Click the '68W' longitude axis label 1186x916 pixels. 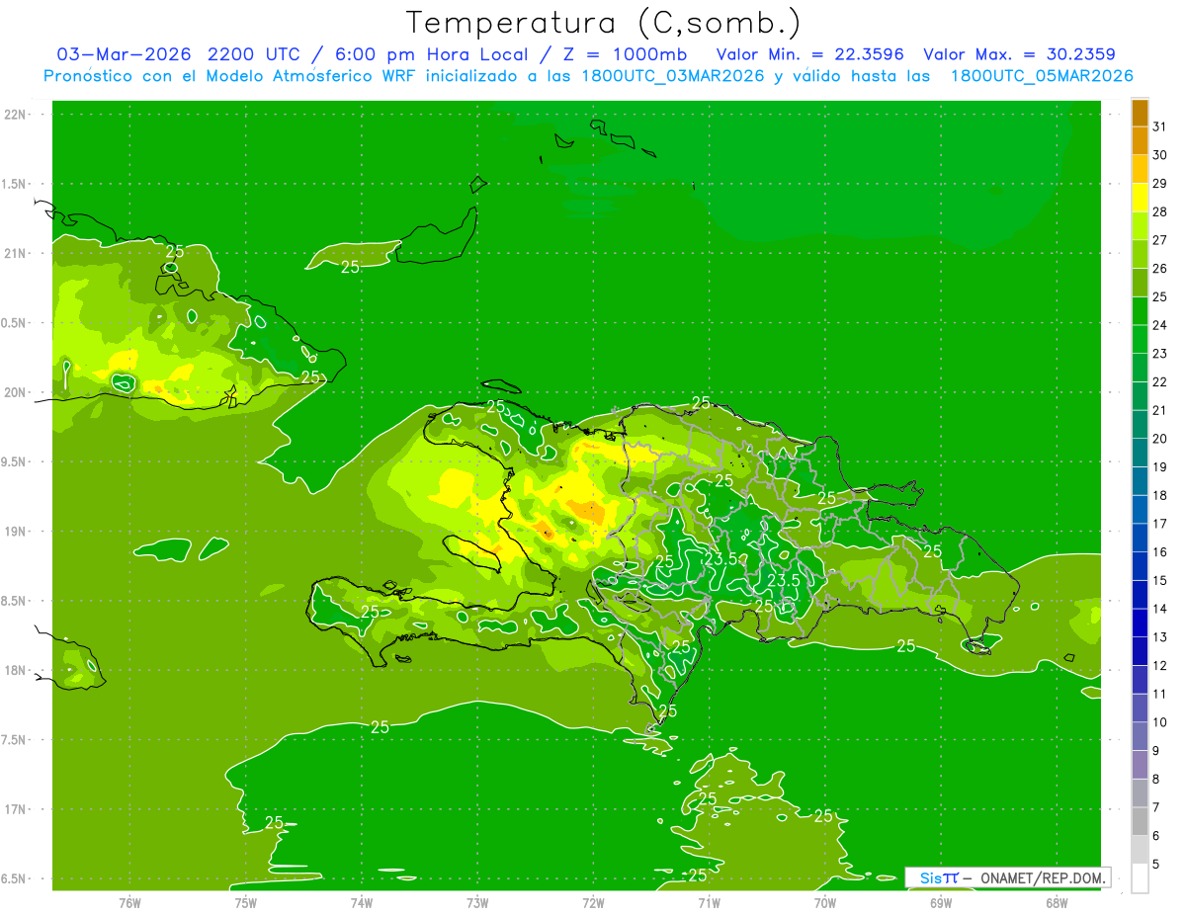[1057, 903]
